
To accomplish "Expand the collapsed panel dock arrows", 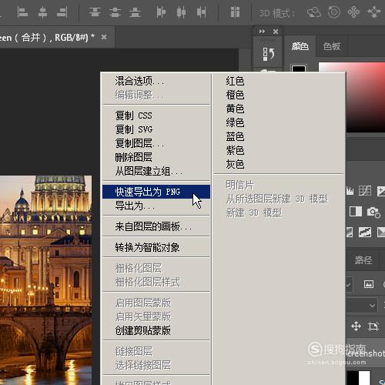I will (x=262, y=32).
